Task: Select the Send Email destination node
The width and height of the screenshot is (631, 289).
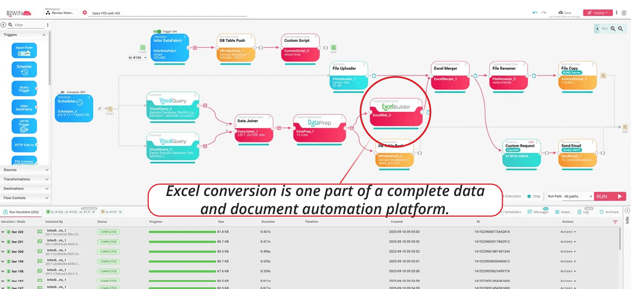Action: [578, 153]
